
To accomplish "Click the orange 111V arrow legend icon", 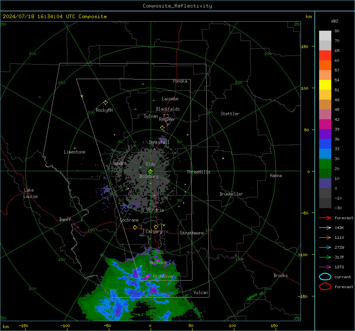I will [325, 237].
